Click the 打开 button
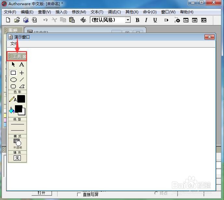This screenshot has height=200, width=224. (x=42, y=193)
